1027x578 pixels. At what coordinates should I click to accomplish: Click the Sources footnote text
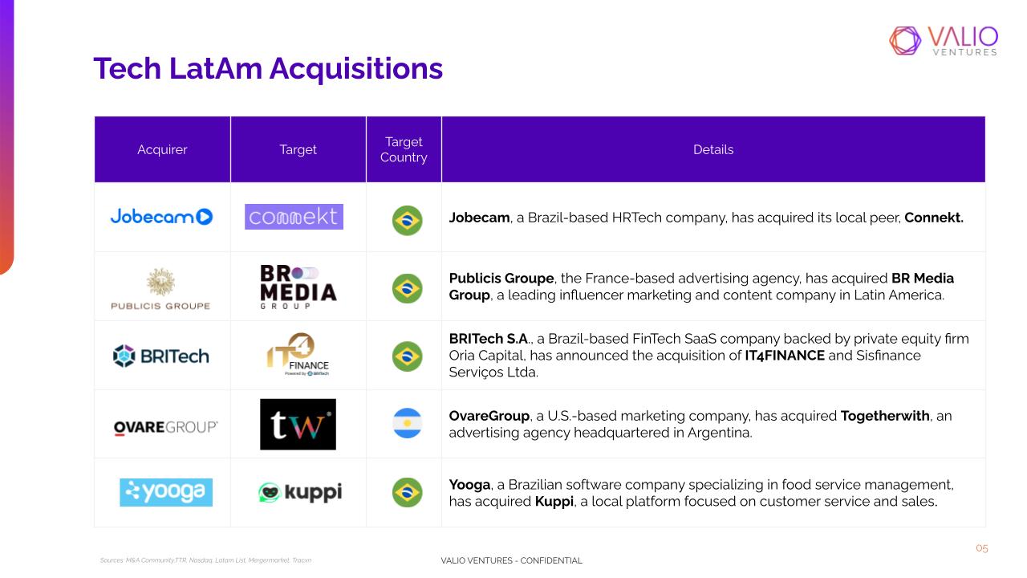tap(205, 560)
